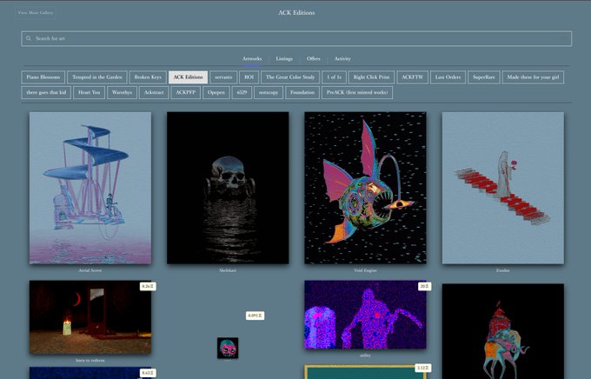Screen dimensions: 591x379
Task: Click the search magnifier icon
Action: click(29, 38)
